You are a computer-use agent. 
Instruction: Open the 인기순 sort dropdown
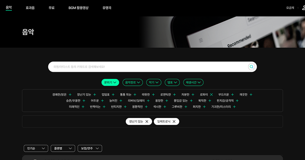tap(36, 148)
